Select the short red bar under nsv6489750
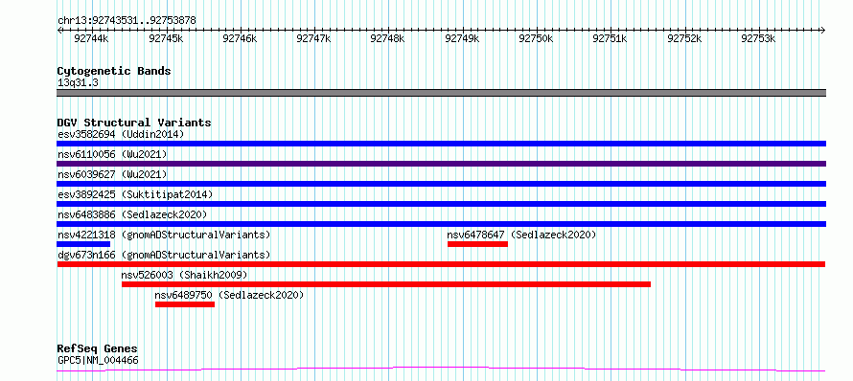This screenshot has width=853, height=381. pos(185,304)
